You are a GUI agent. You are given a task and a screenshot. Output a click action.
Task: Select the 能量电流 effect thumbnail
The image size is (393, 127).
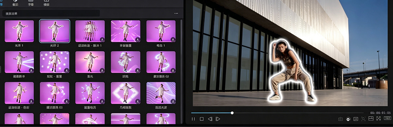[90, 93]
